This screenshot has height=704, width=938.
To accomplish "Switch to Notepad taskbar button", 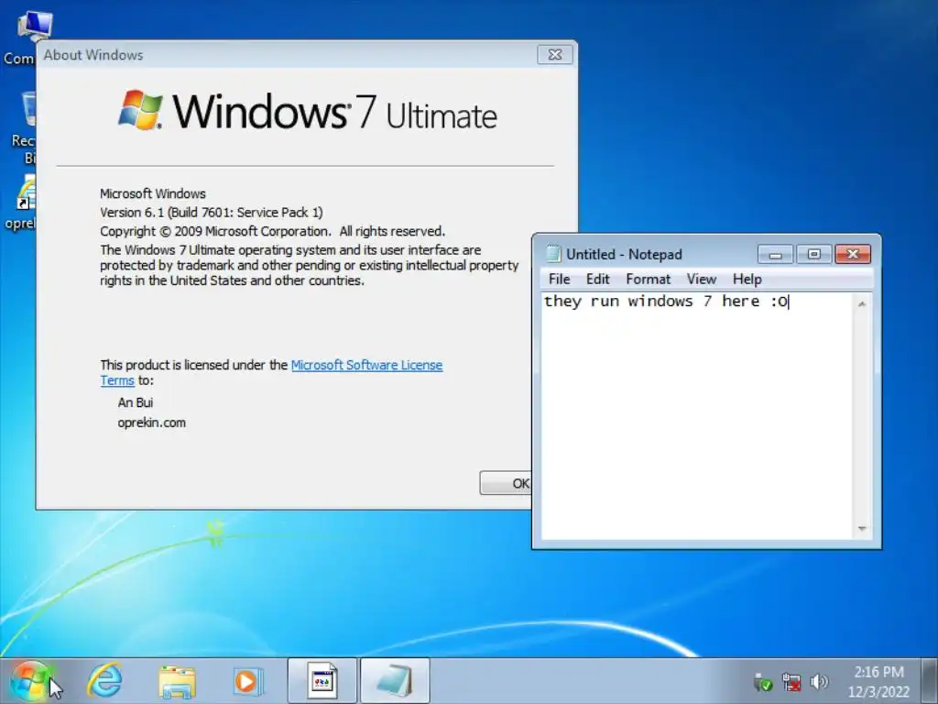I will (x=395, y=681).
